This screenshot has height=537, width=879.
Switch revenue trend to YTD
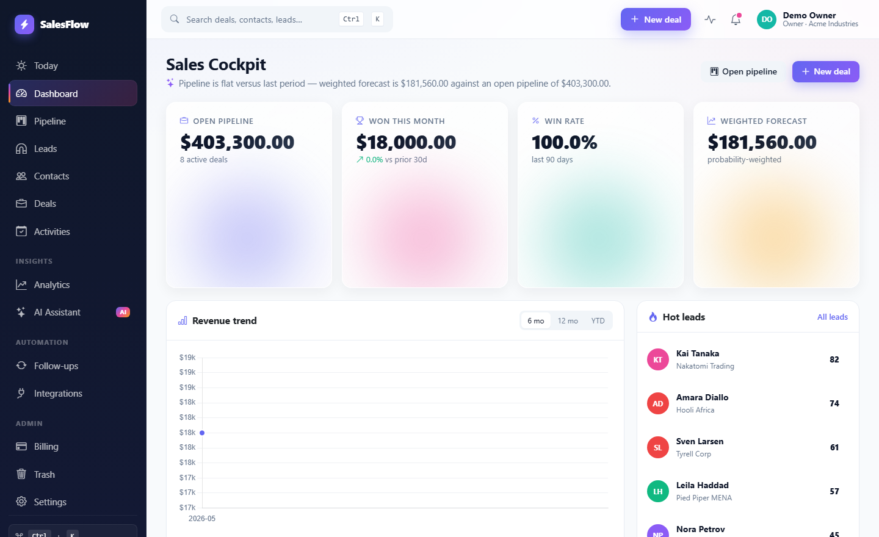[598, 320]
